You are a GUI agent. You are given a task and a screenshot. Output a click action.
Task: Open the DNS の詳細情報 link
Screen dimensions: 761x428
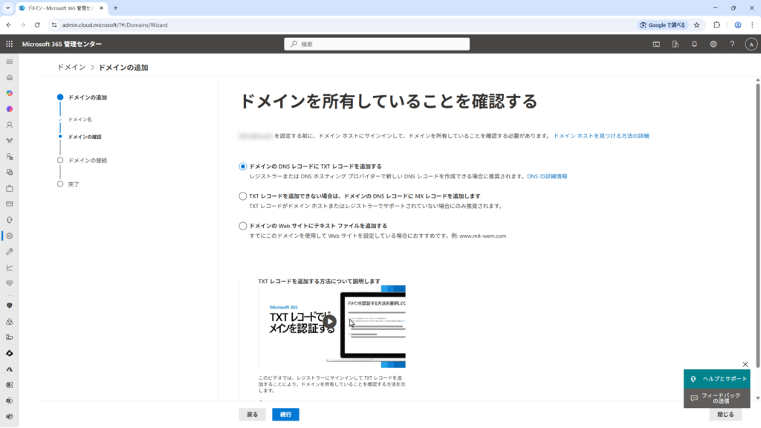pyautogui.click(x=547, y=177)
